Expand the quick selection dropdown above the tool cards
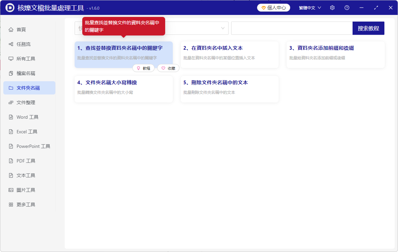 coord(223,28)
